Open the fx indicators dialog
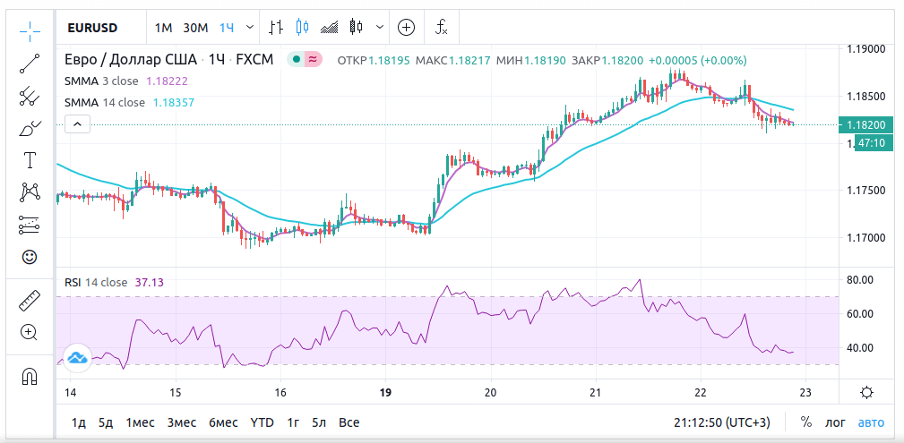This screenshot has height=443, width=904. click(441, 27)
